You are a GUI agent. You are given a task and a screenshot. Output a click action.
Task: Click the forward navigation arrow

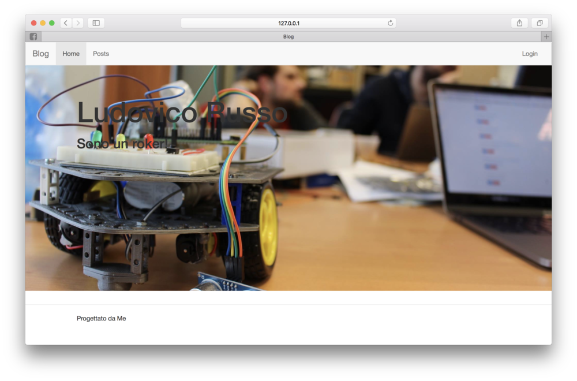pyautogui.click(x=78, y=23)
